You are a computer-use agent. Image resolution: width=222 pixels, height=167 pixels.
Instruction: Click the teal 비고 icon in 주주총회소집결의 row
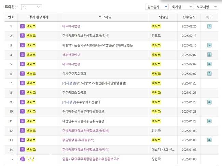click(209, 102)
